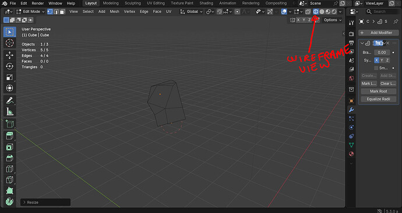The width and height of the screenshot is (402, 213).
Task: Enable edge select mode
Action: (x=56, y=12)
